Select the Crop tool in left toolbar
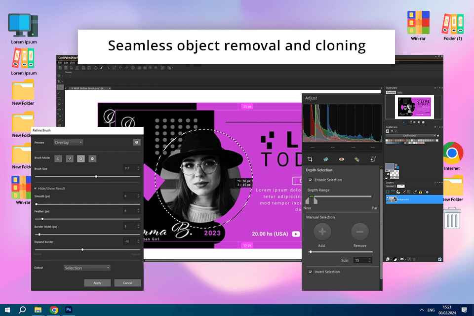Viewport: 474px width, 316px height. (59, 98)
